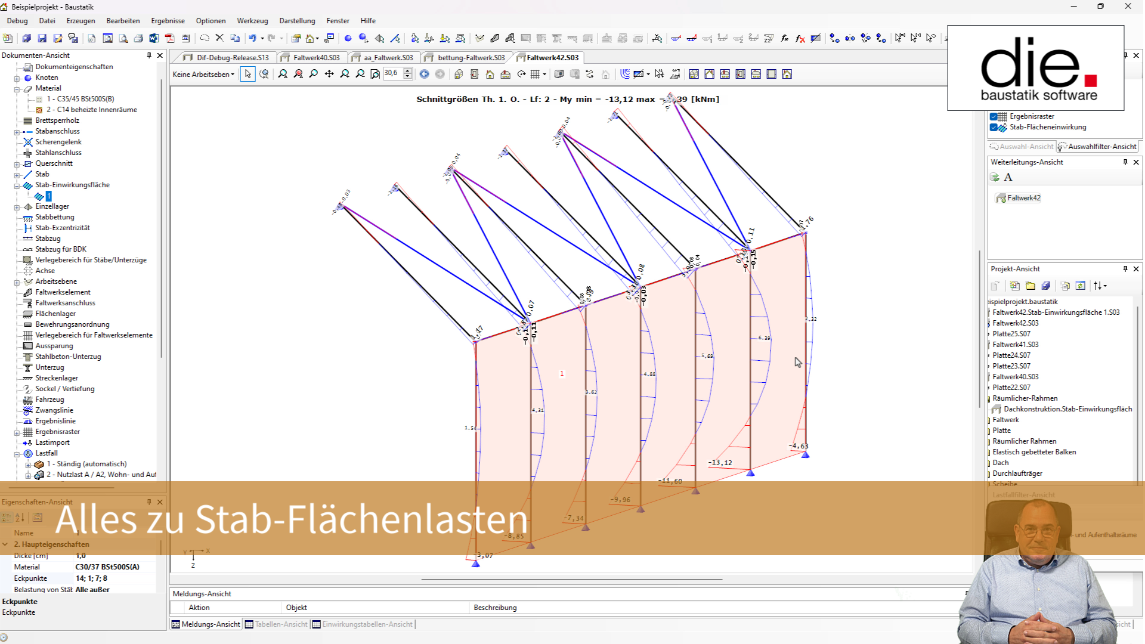The image size is (1145, 644).
Task: Click the horizontal scrollbar under the model view
Action: pos(571,579)
